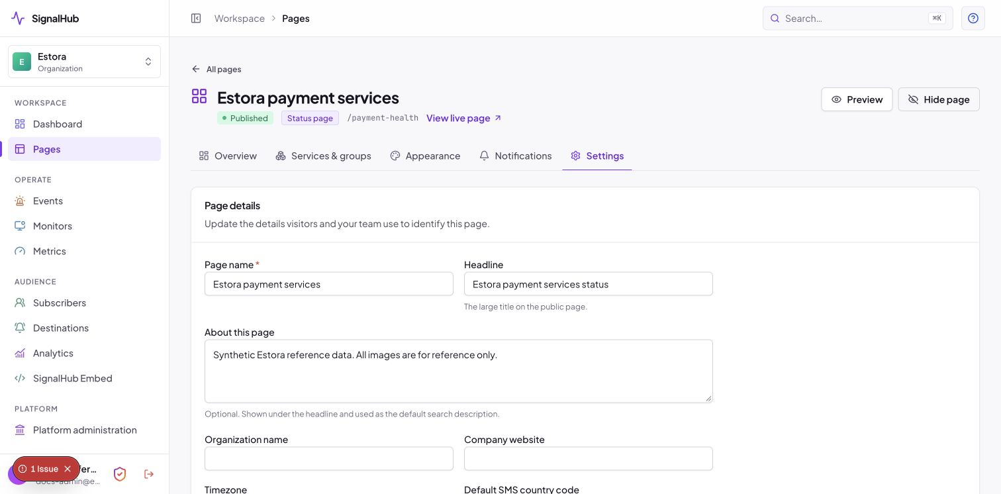Viewport: 1001px width, 494px height.
Task: Click the red shield icon
Action: pos(120,474)
